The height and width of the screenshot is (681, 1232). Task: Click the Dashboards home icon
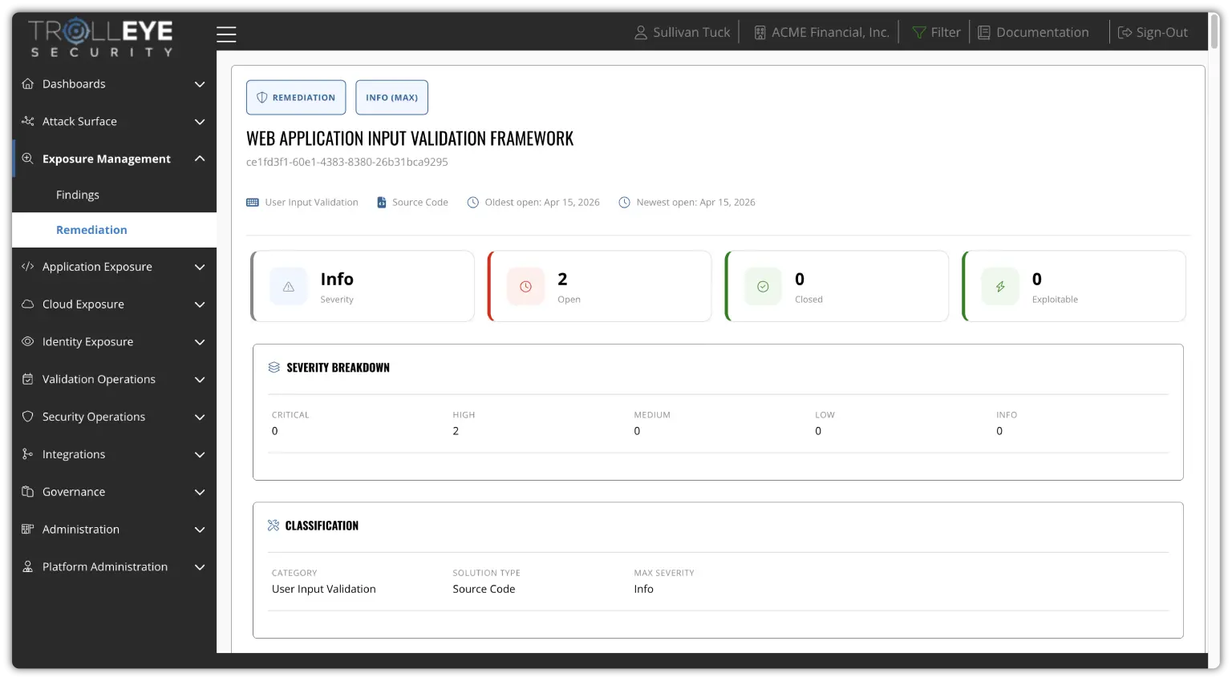(x=27, y=84)
